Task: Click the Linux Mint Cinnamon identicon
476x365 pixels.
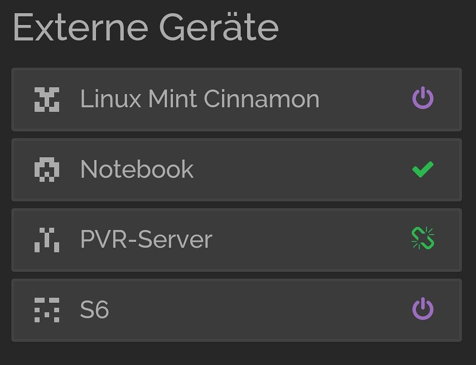Action: point(47,99)
